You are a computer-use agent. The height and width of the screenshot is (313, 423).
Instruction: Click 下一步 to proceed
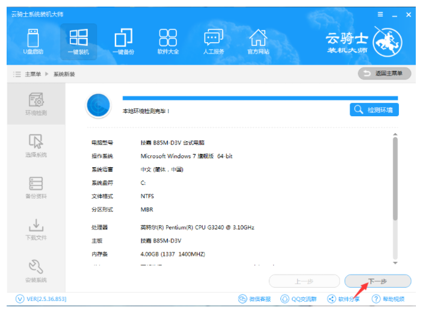point(377,281)
